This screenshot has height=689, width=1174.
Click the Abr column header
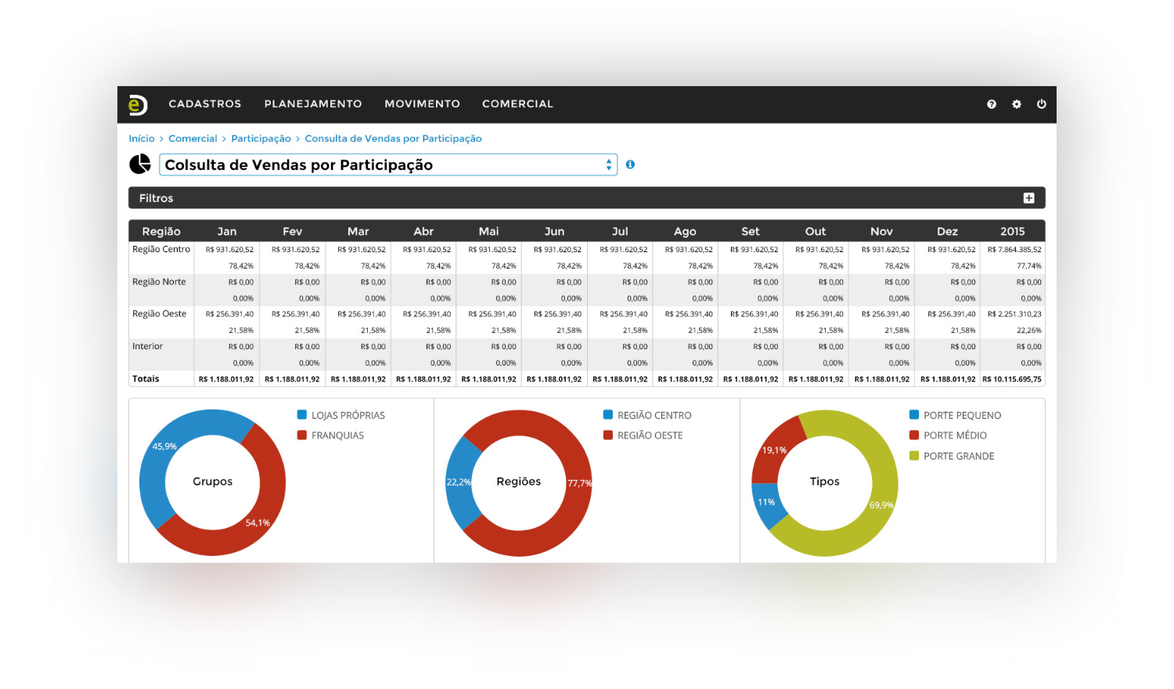pyautogui.click(x=423, y=231)
